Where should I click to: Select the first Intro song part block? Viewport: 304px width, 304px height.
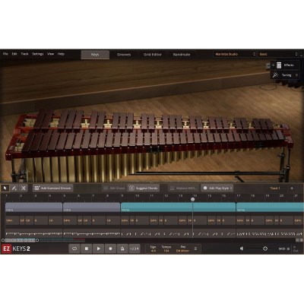(33, 207)
